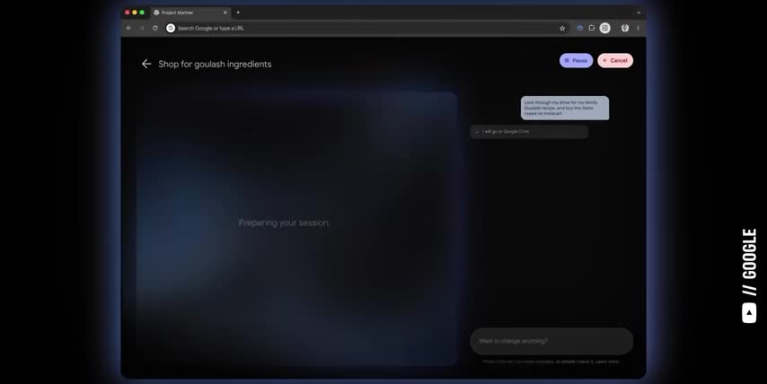
Task: Click the browser forward navigation arrow
Action: (x=141, y=28)
